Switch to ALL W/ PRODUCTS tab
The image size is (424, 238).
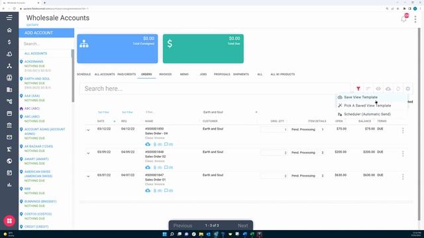coord(283,74)
